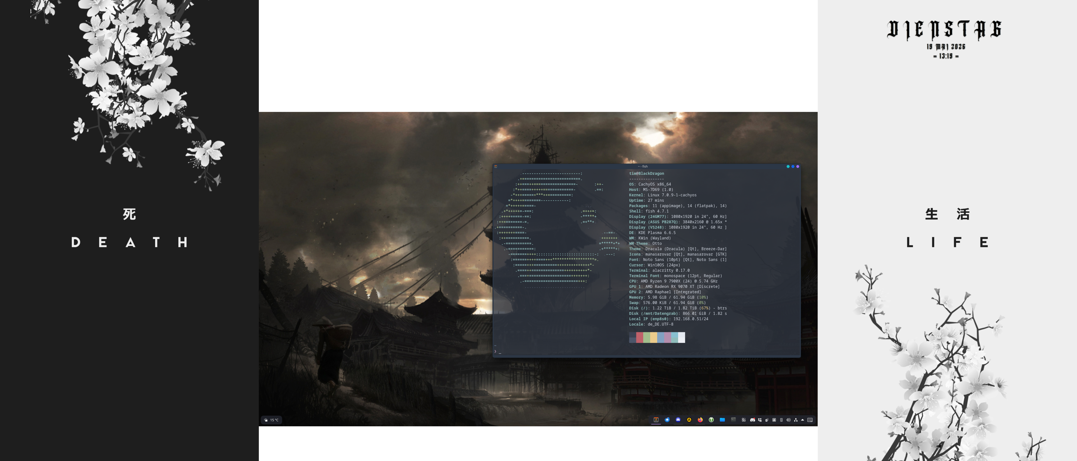Click the green swatch in terminal palette
This screenshot has width=1077, height=461.
pos(647,337)
